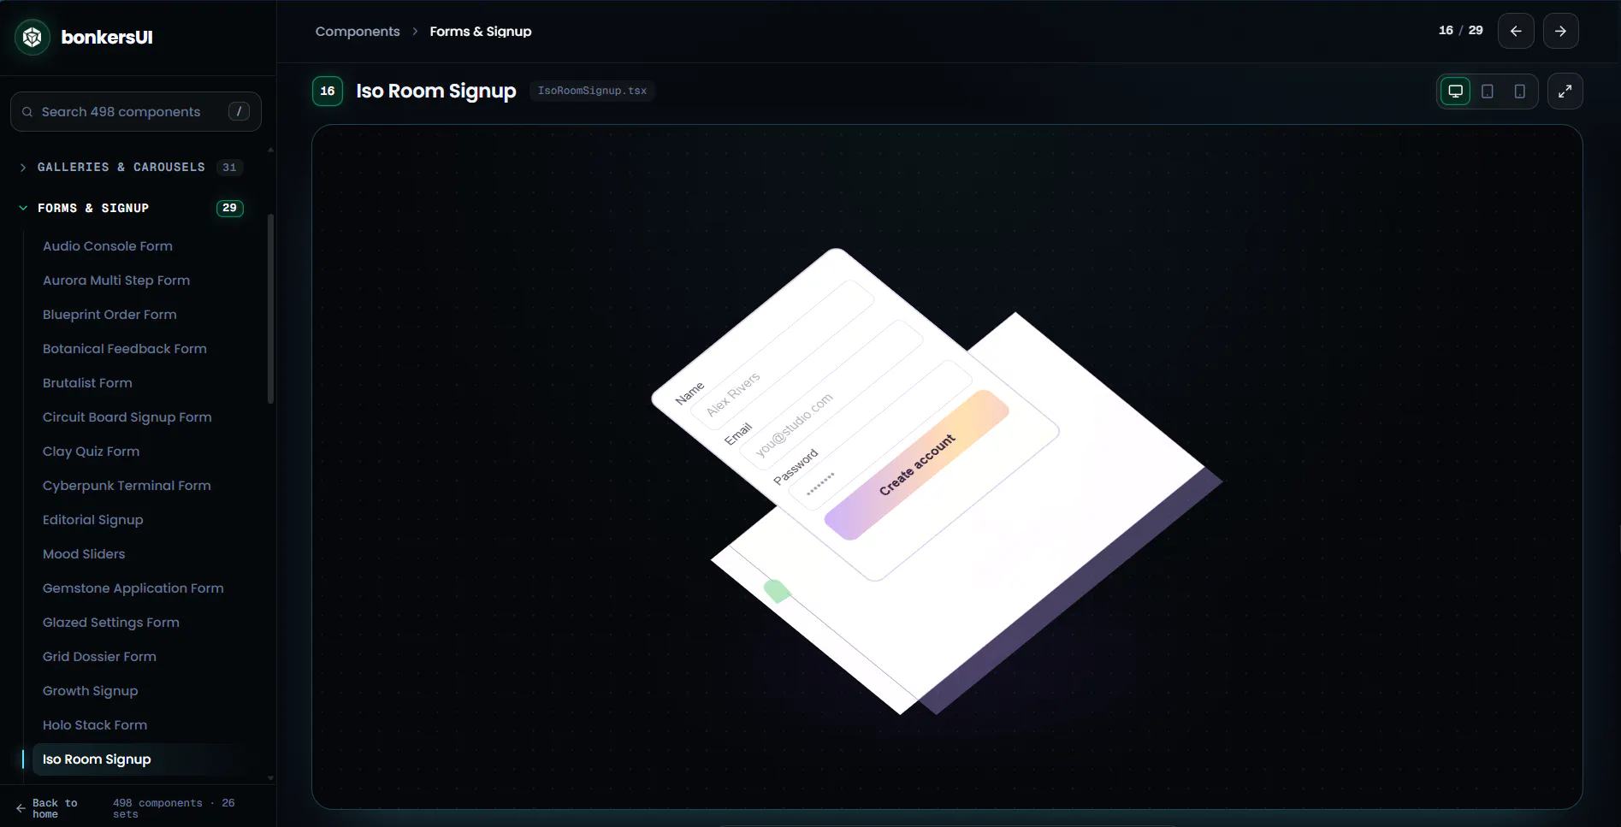Image resolution: width=1621 pixels, height=827 pixels.
Task: Click the number 16 badge beside title
Action: (x=328, y=92)
